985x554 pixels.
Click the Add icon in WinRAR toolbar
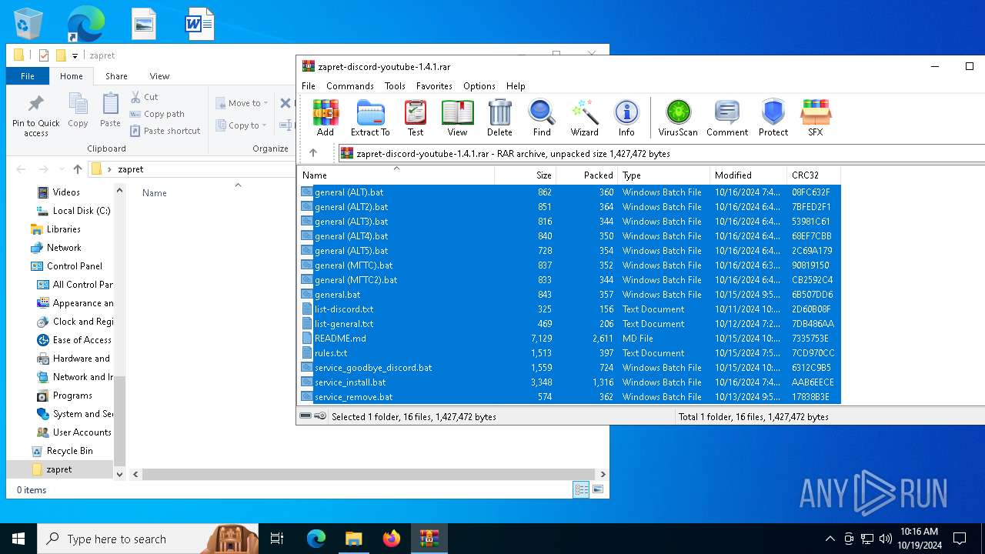pos(326,118)
